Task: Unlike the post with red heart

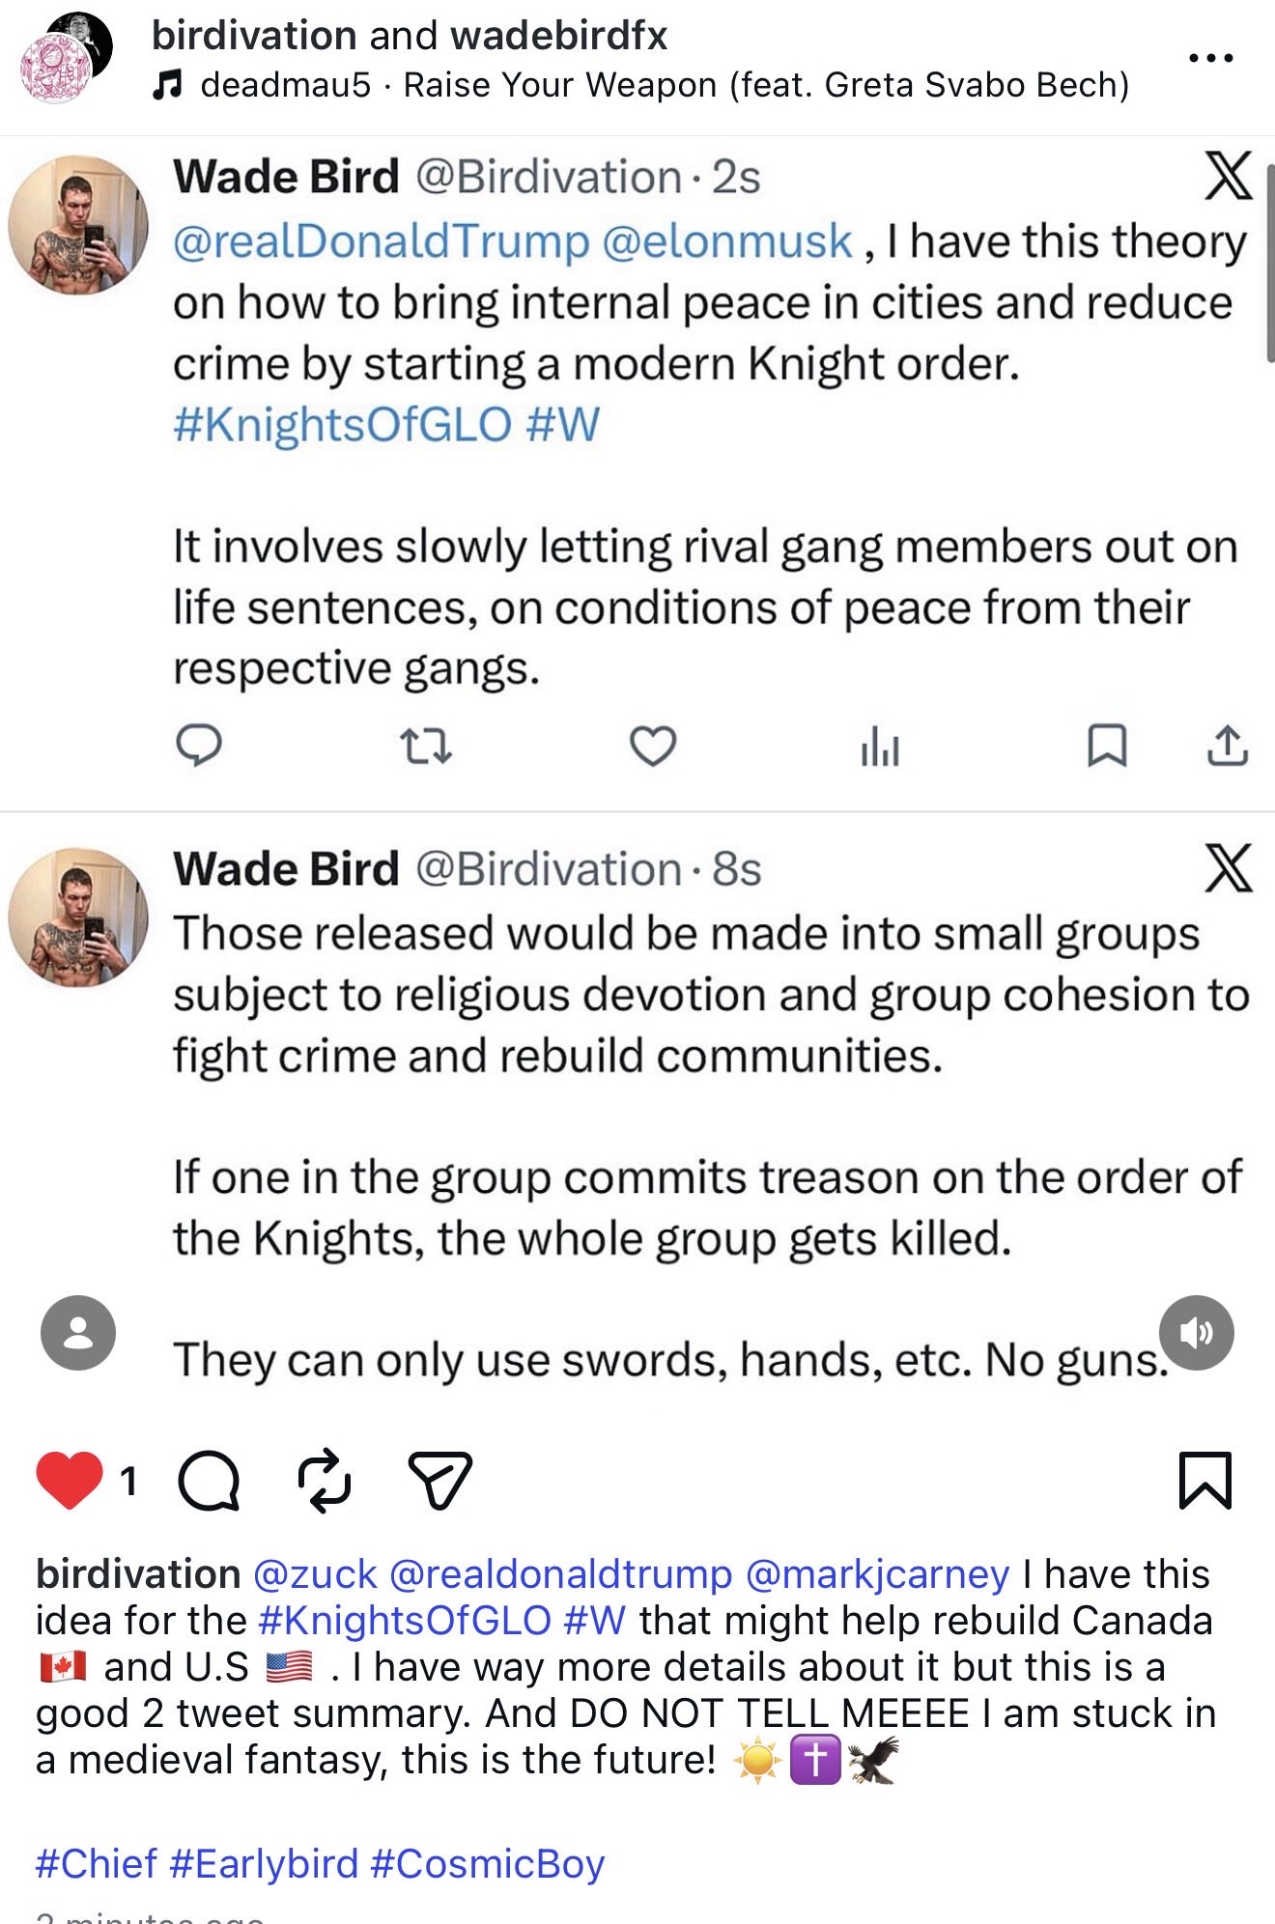Action: [70, 1479]
